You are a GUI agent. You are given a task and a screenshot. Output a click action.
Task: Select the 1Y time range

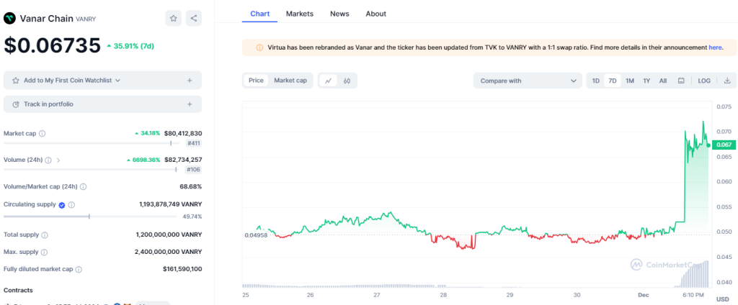[646, 81]
